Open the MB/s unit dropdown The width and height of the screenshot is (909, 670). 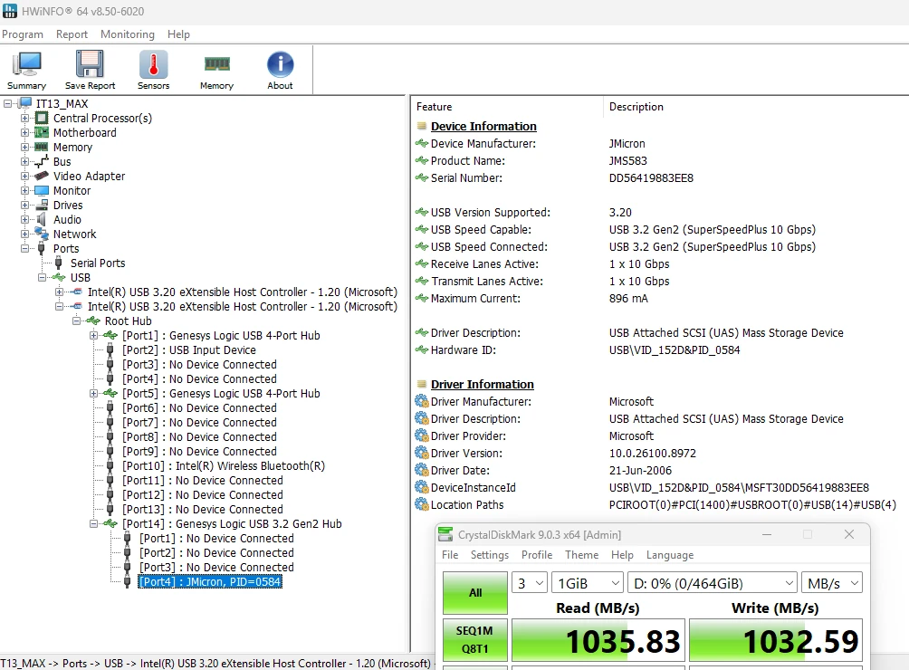pyautogui.click(x=831, y=583)
